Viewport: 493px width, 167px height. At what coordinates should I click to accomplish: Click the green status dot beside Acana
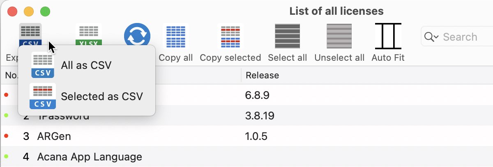tap(6, 156)
